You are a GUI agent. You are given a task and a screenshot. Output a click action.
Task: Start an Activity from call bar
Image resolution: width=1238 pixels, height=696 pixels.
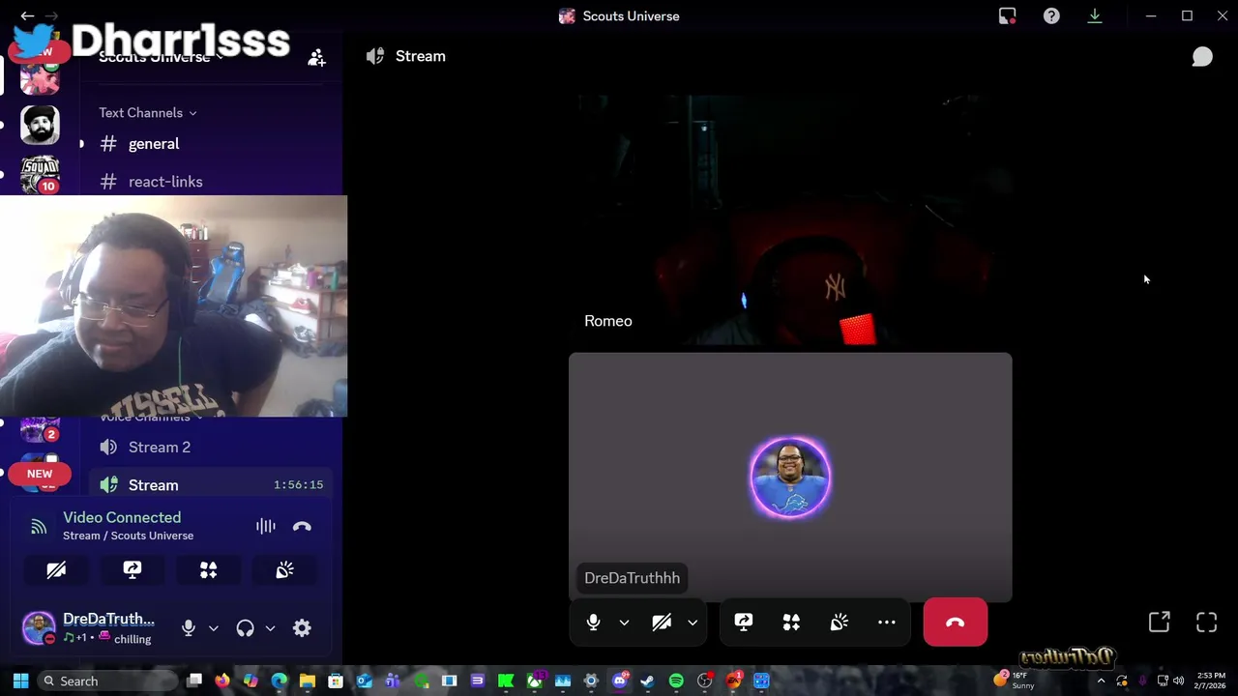[791, 623]
